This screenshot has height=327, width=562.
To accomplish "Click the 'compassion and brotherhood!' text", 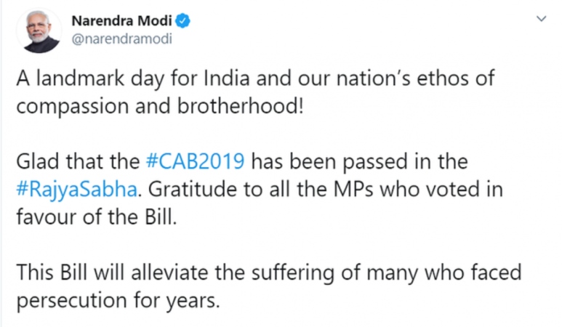I will 160,106.
